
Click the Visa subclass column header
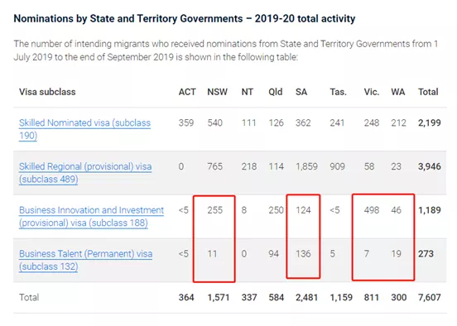(47, 92)
